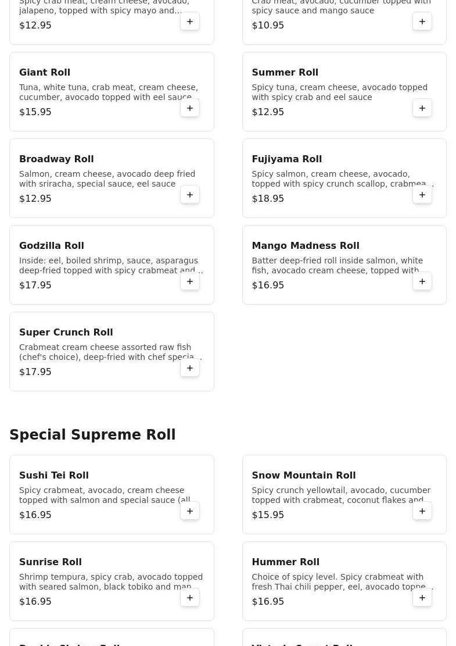Open Fujiyama Roll item title

point(286,159)
